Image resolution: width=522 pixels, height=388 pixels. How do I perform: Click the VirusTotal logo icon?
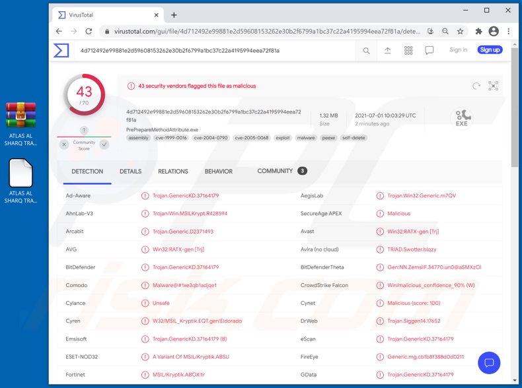pos(61,51)
